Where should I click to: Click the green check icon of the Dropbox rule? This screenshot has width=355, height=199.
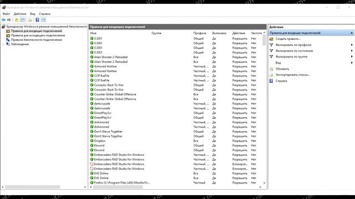click(92, 141)
